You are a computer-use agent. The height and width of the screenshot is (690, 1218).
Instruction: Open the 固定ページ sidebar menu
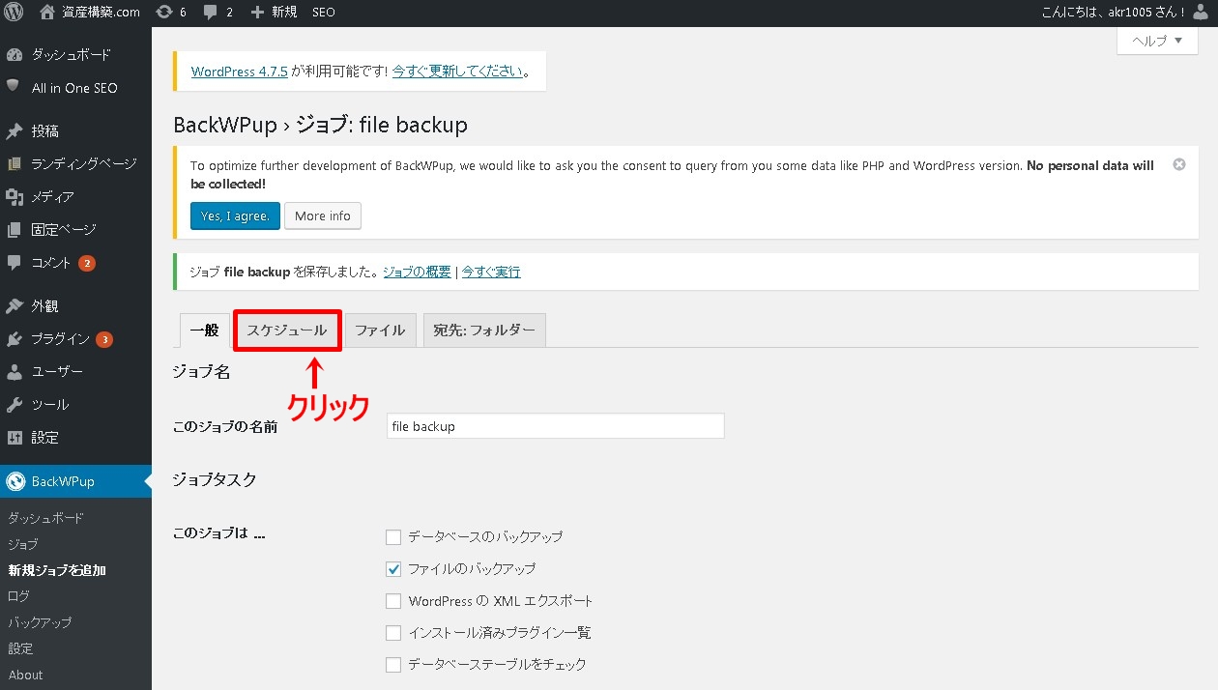(x=75, y=230)
